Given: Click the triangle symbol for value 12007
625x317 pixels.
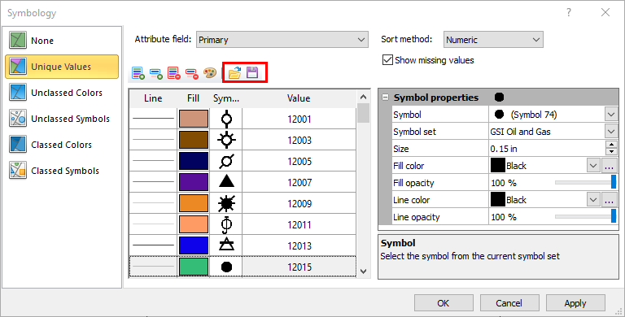Looking at the screenshot, I should 226,181.
